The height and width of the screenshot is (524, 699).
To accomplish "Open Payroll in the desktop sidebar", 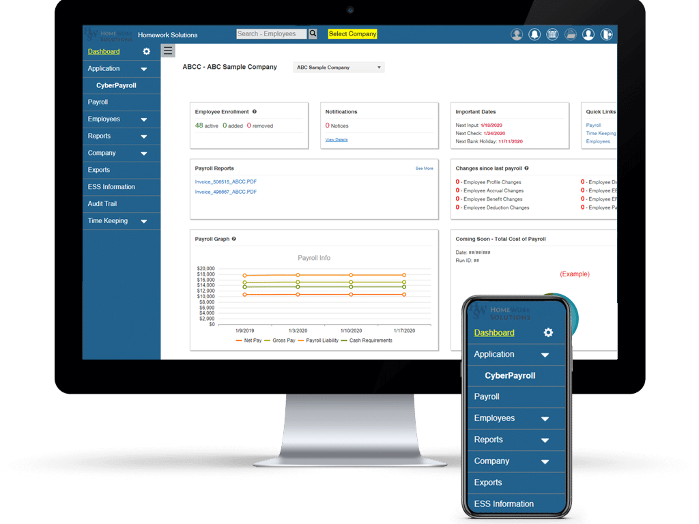I will click(x=98, y=102).
